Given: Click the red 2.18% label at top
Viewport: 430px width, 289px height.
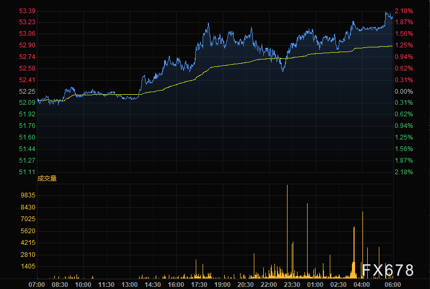Looking at the screenshot, I should (x=403, y=11).
